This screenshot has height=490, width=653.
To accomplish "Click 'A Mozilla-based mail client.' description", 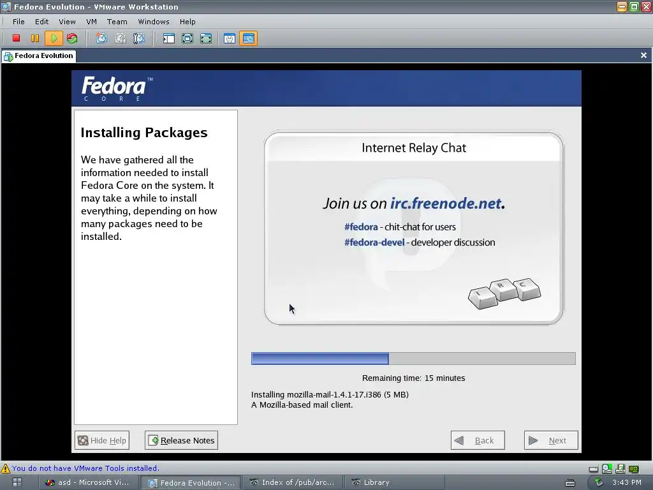I will tap(302, 405).
